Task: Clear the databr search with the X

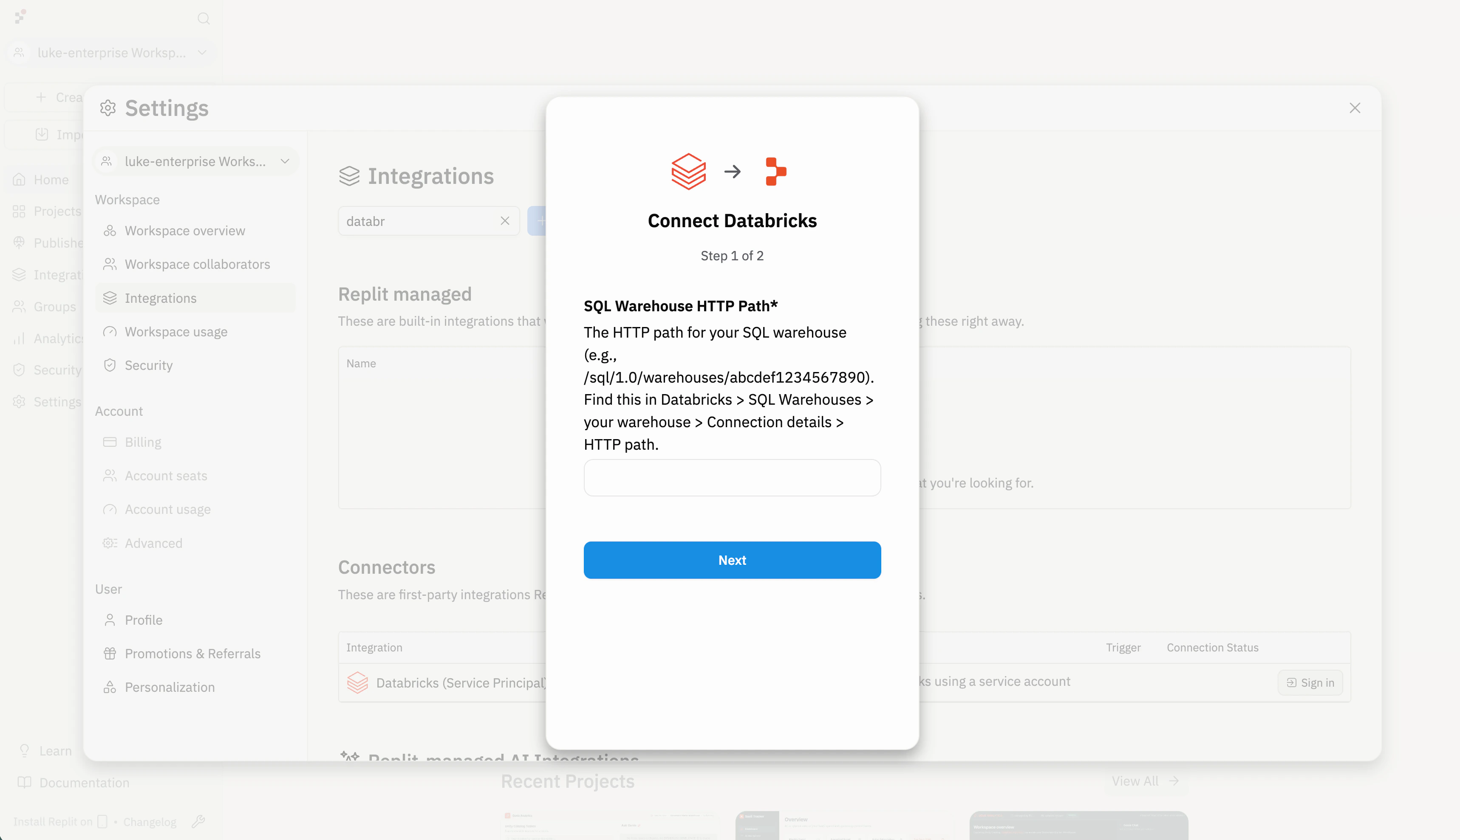Action: coord(504,221)
